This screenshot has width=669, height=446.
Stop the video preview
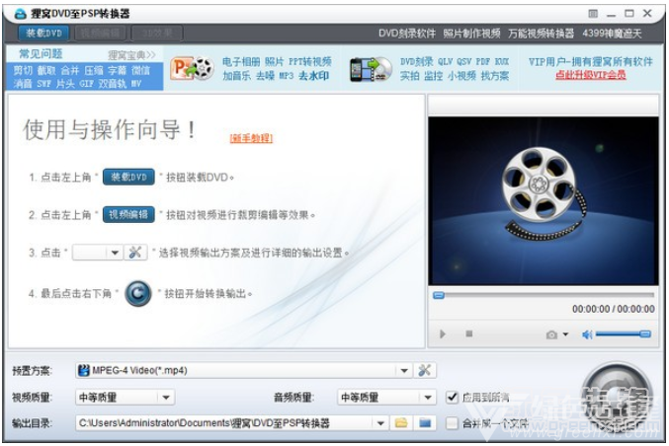coord(469,334)
